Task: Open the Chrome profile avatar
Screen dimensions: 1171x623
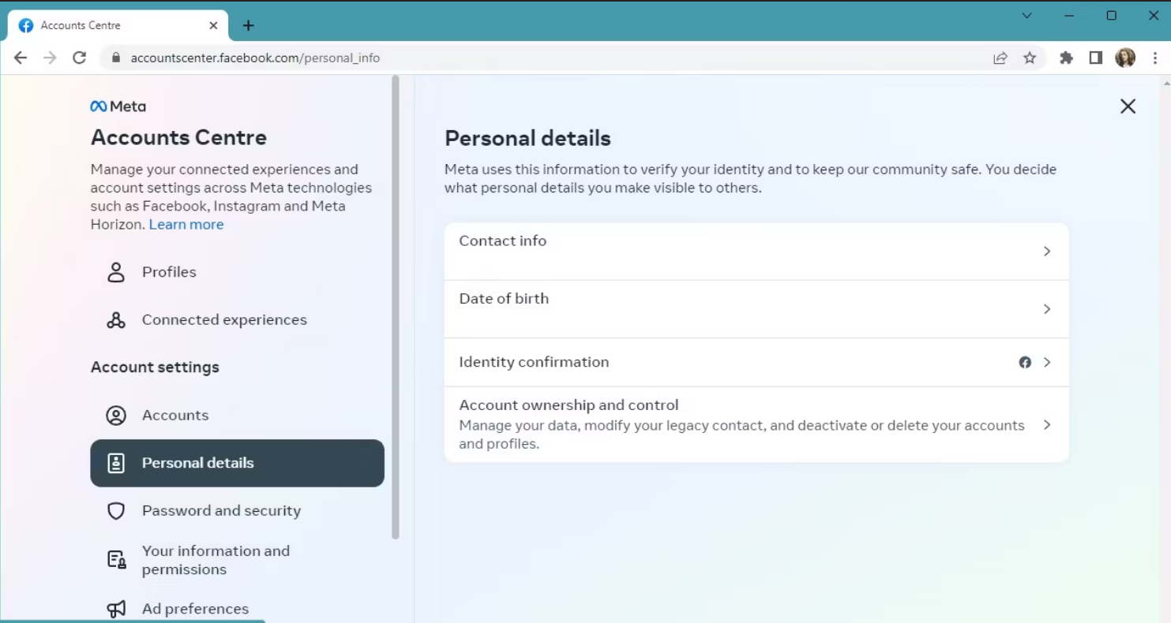Action: pyautogui.click(x=1124, y=58)
